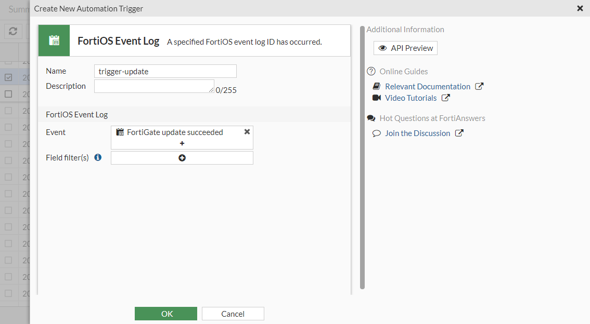
Task: Uncheck the selected log row checkbox
Action: click(x=8, y=77)
